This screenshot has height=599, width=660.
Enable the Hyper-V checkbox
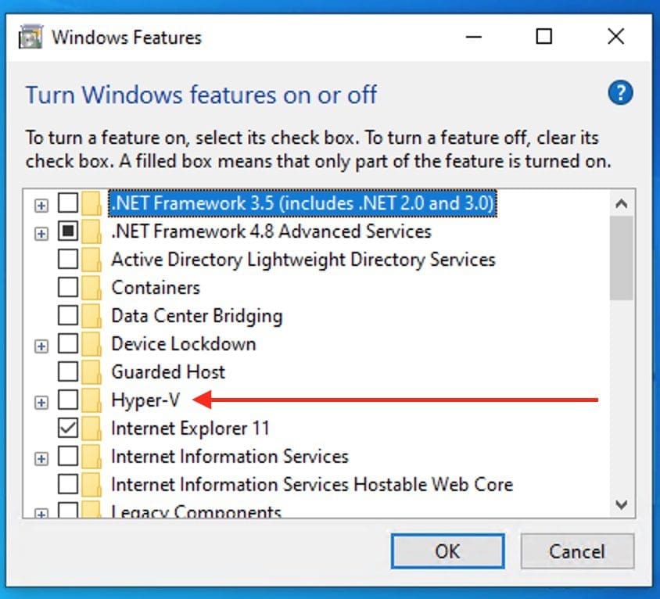coord(69,400)
